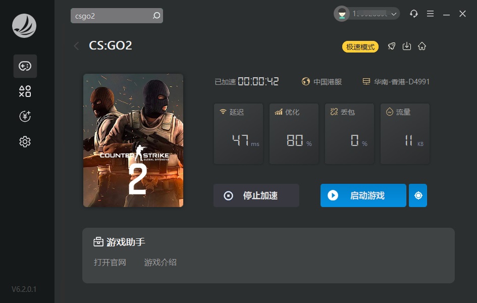Click the target icon beside 启动游戏
The width and height of the screenshot is (477, 303).
point(418,195)
